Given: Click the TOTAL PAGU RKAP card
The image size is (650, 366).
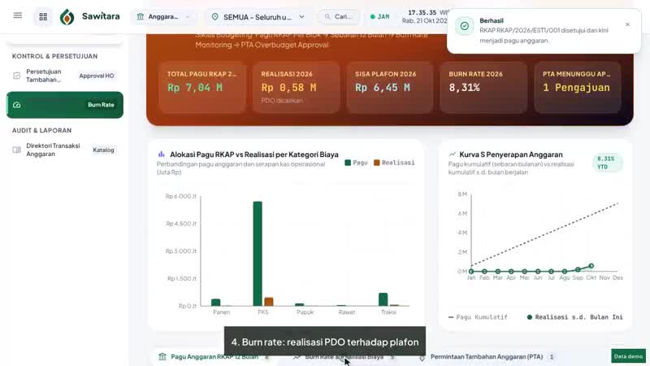Looking at the screenshot, I should [202, 87].
